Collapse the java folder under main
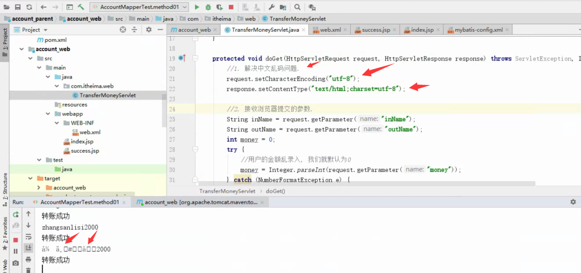The image size is (581, 273). pyautogui.click(x=48, y=77)
